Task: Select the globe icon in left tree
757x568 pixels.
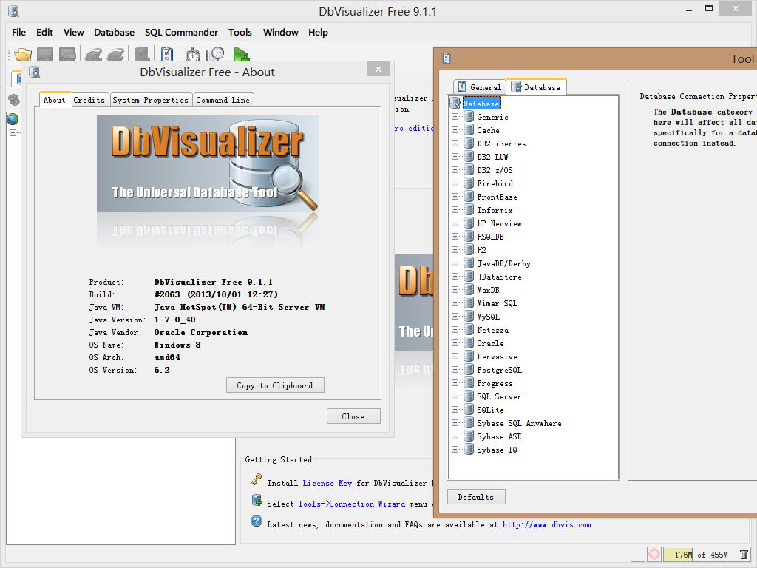Action: (x=13, y=119)
